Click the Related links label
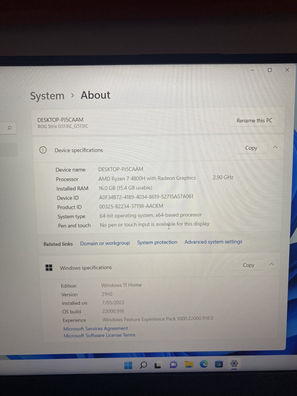297x396 pixels. (58, 244)
